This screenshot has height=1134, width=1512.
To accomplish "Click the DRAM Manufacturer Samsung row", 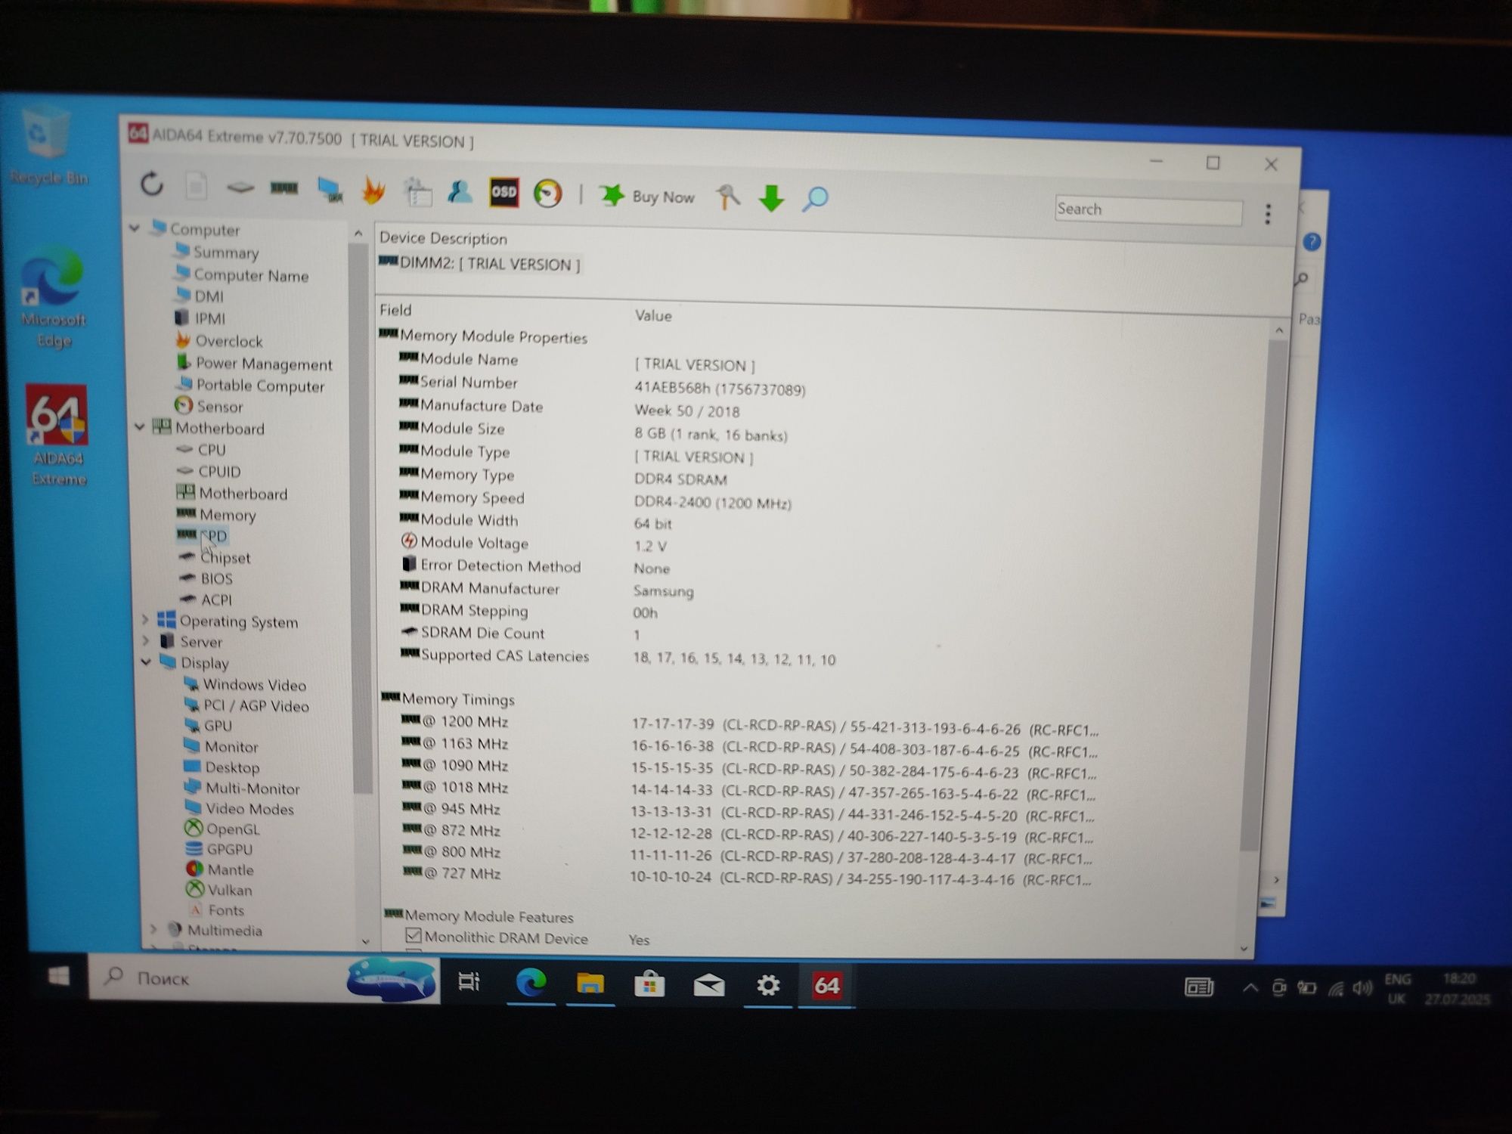I will 547,589.
